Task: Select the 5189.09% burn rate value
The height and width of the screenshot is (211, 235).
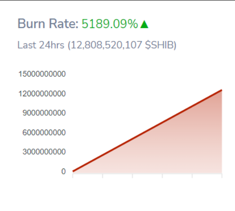Action: 110,24
